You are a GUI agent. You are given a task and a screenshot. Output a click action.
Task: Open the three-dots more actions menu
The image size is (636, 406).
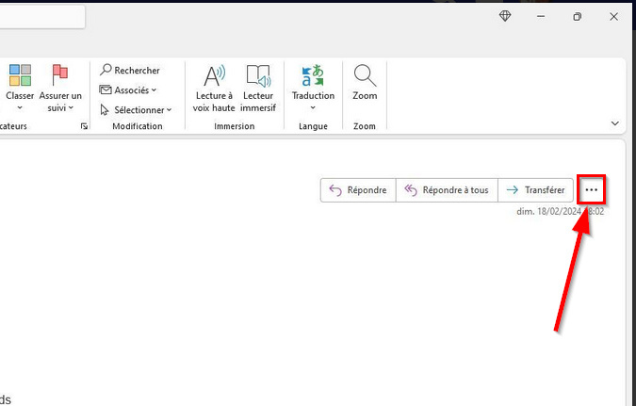591,190
